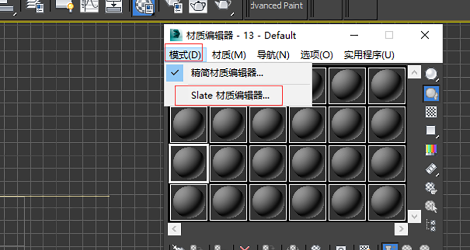Open Render Setup dialog icon
The height and width of the screenshot is (250, 470).
(173, 6)
